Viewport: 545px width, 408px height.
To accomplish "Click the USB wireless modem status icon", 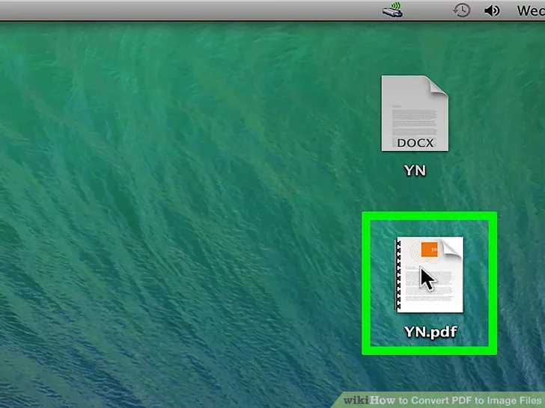I will pos(392,11).
